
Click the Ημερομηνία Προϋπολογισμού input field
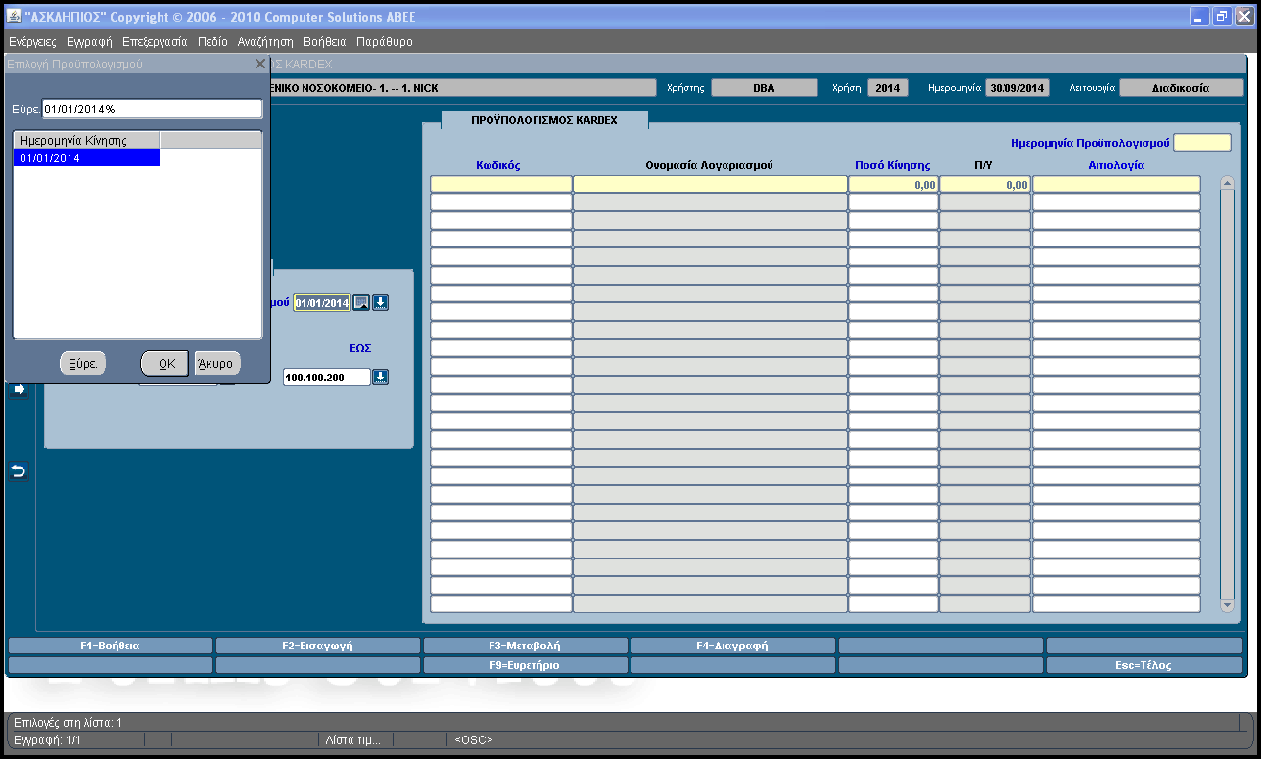[1201, 143]
